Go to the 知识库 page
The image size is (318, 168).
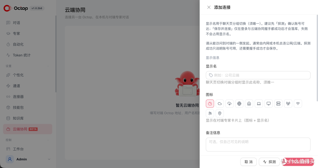pyautogui.click(x=28, y=118)
